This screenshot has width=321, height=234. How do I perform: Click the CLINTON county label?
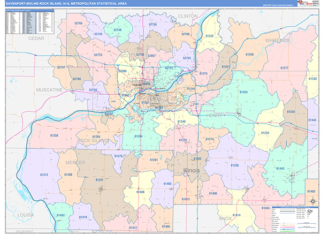click(188, 16)
